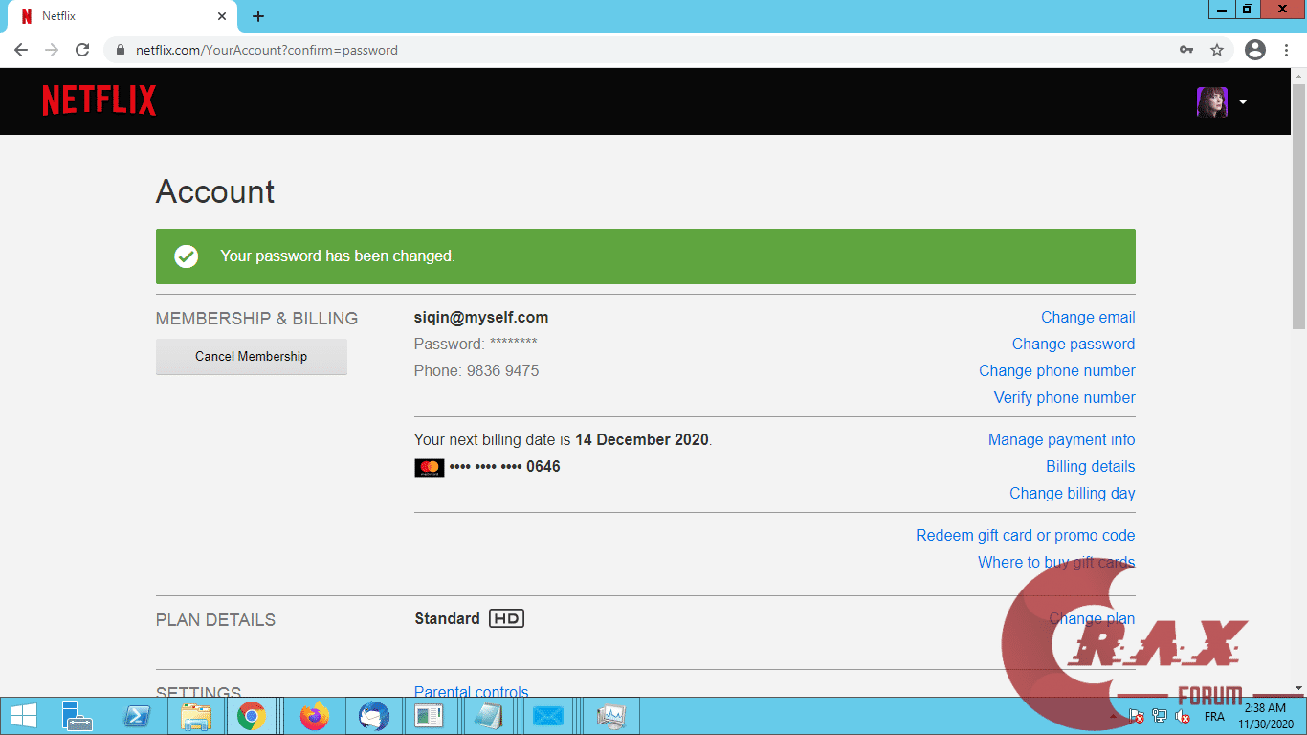Open the blue envelope mail app on taskbar
This screenshot has width=1307, height=735.
pyautogui.click(x=548, y=716)
